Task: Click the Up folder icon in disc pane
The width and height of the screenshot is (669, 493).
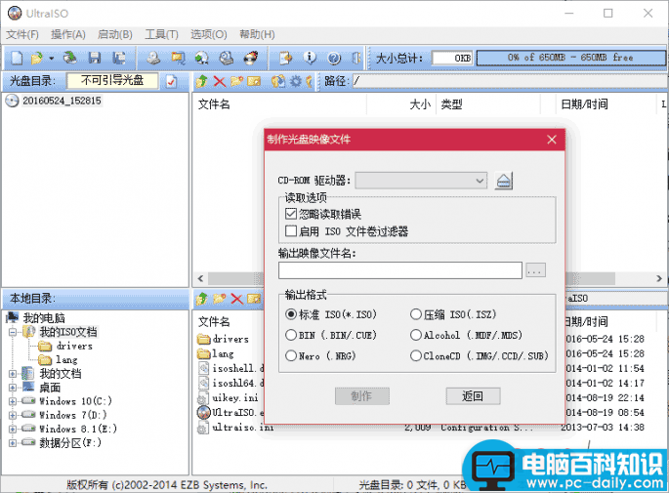Action: pyautogui.click(x=201, y=81)
